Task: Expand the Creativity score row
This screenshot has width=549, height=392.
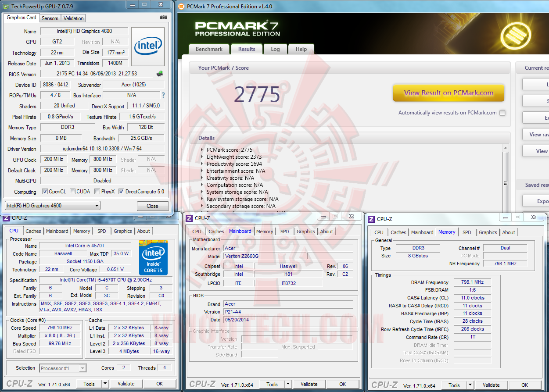Action: [202, 178]
